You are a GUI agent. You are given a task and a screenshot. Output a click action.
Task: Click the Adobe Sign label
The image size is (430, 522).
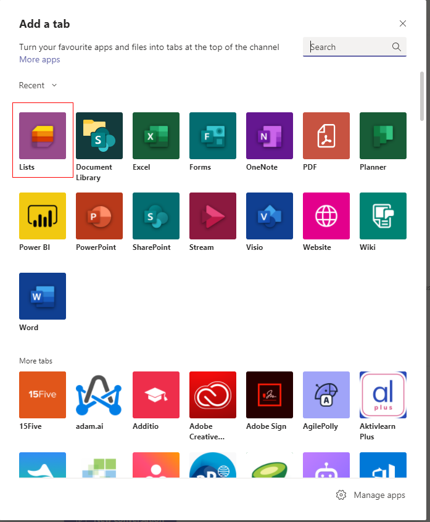click(x=266, y=426)
